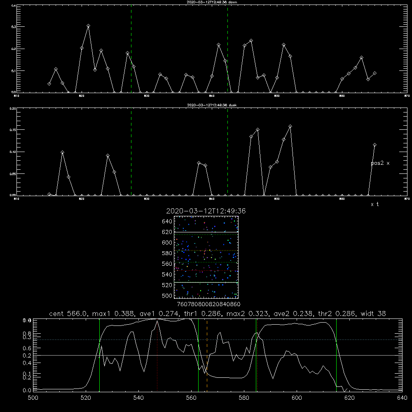Click the "0.0" label on bottom plot y-axis
This screenshot has width=412, height=412.
[x=27, y=391]
